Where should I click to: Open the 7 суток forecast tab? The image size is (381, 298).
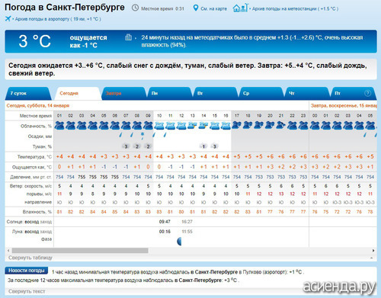[x=27, y=94]
